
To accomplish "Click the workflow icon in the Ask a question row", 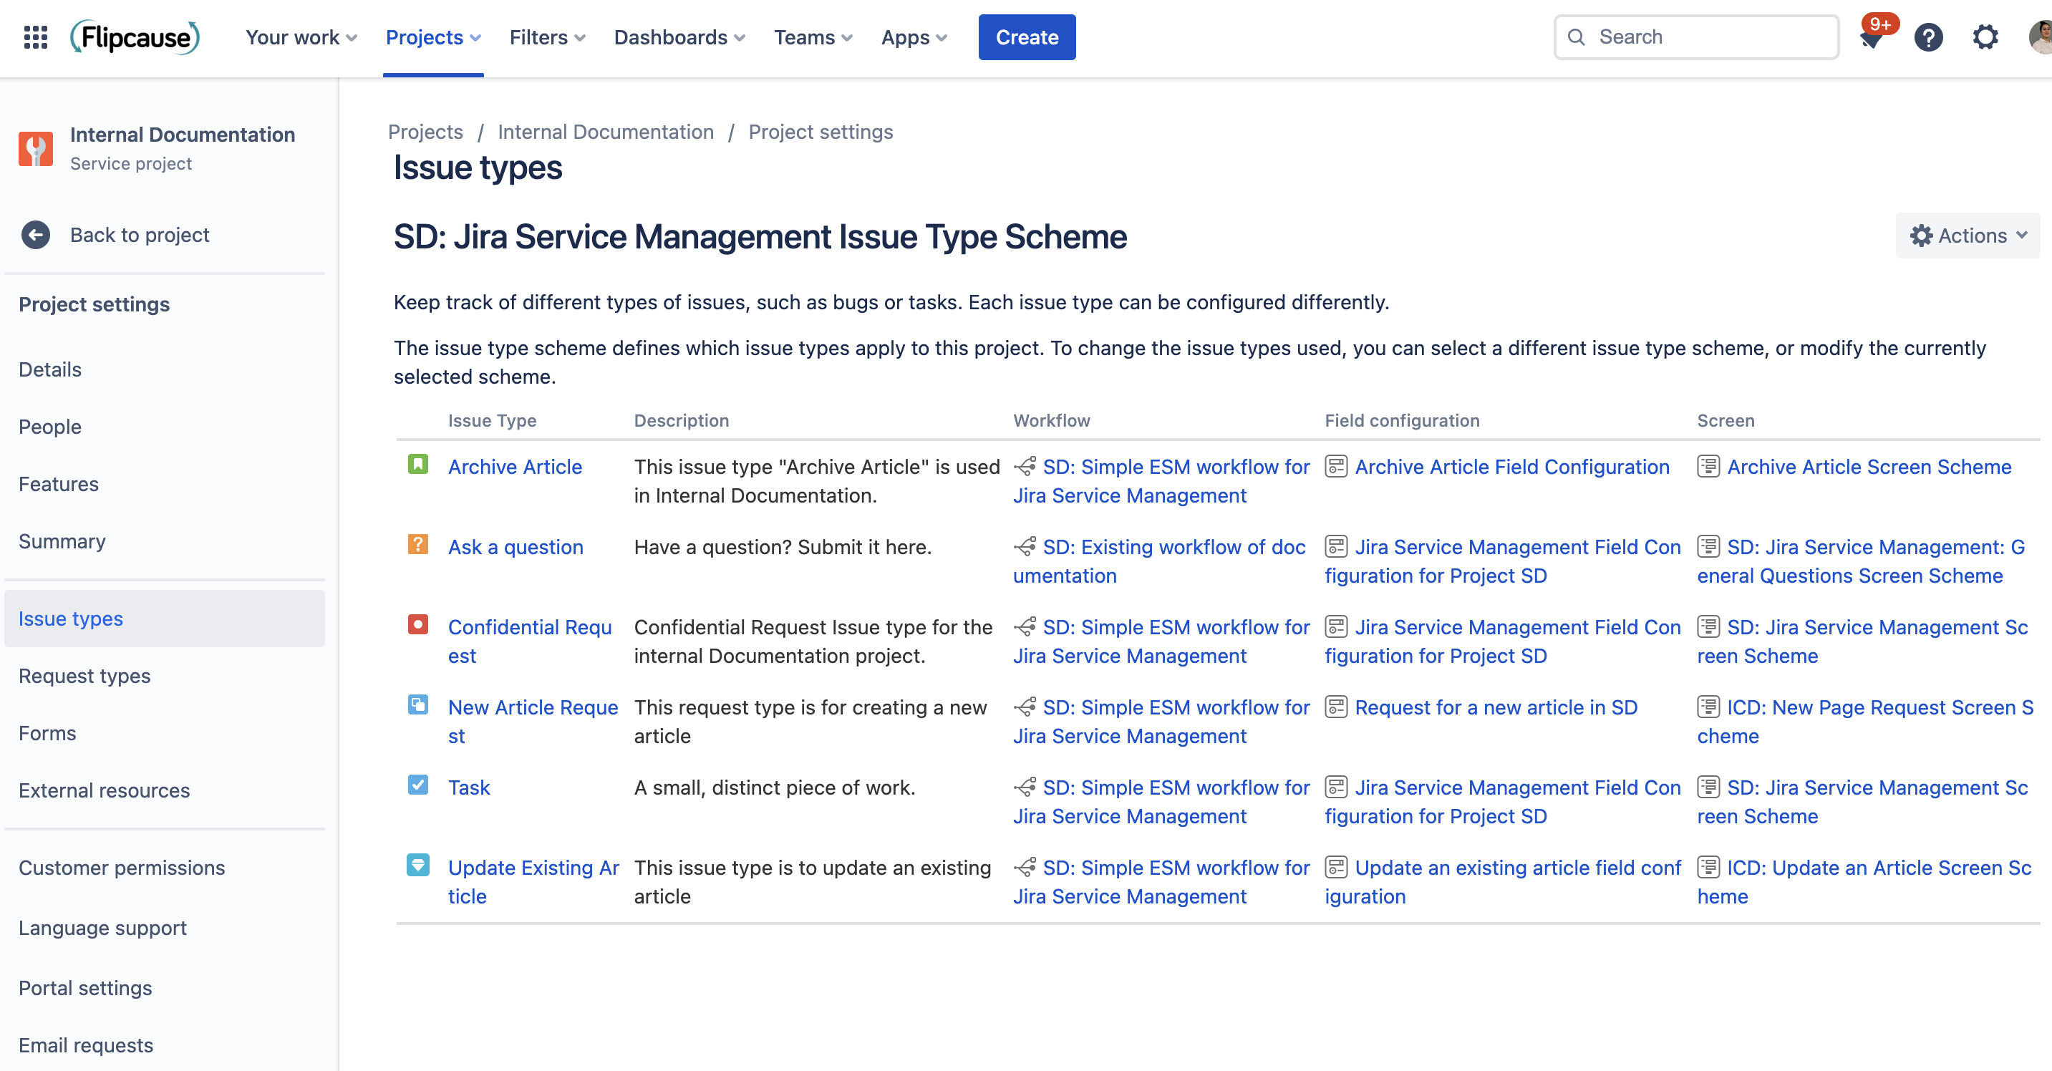I will point(1025,547).
